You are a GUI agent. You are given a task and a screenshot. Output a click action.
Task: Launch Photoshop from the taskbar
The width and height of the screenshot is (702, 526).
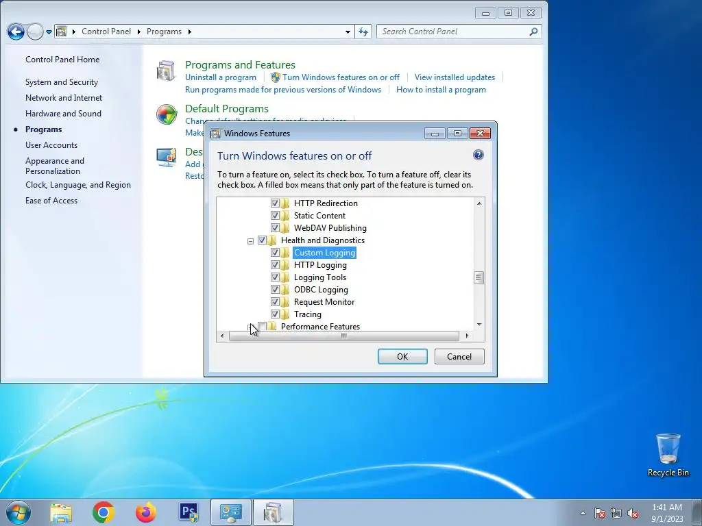tap(189, 512)
